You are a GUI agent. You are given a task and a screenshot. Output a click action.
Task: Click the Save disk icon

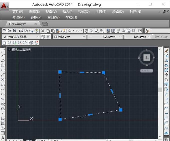[x=15, y=31]
